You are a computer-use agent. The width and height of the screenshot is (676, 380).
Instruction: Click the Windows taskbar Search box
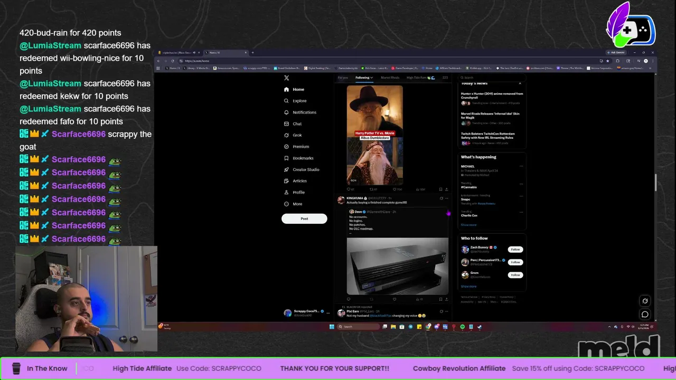[359, 327]
